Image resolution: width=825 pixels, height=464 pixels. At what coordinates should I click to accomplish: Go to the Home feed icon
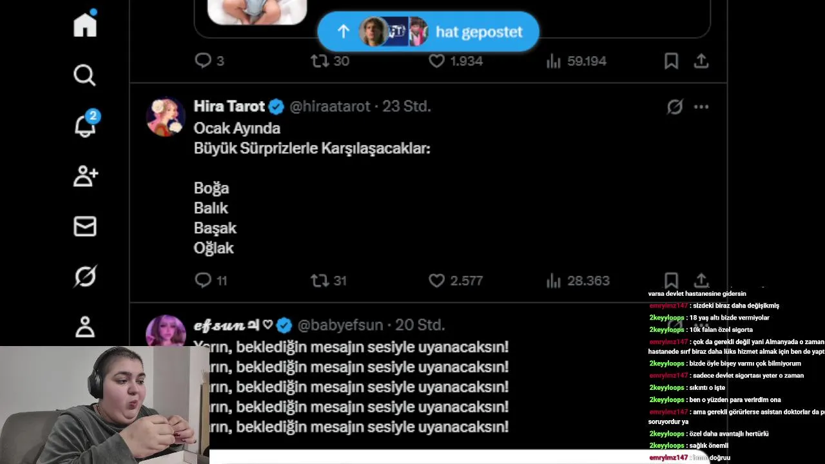pyautogui.click(x=84, y=24)
